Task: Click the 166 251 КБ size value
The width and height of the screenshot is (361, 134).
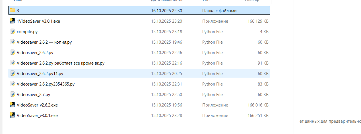Action: (258, 116)
